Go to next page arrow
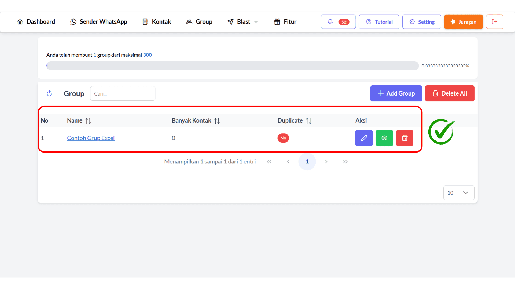The width and height of the screenshot is (515, 289). pos(326,162)
